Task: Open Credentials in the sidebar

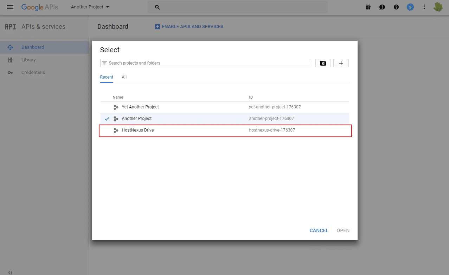Action: 44,73
